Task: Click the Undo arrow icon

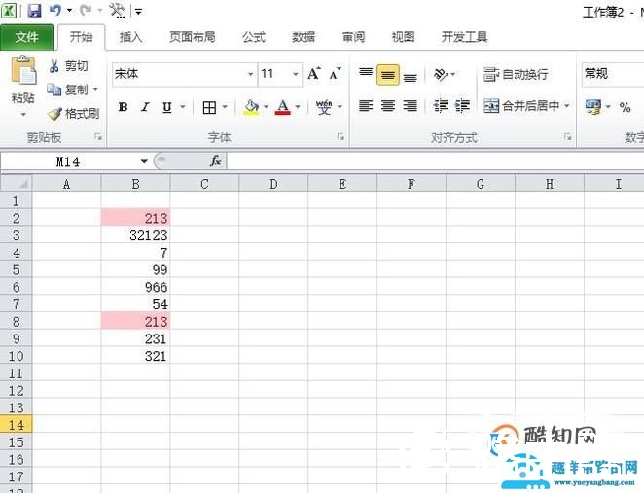Action: point(55,10)
